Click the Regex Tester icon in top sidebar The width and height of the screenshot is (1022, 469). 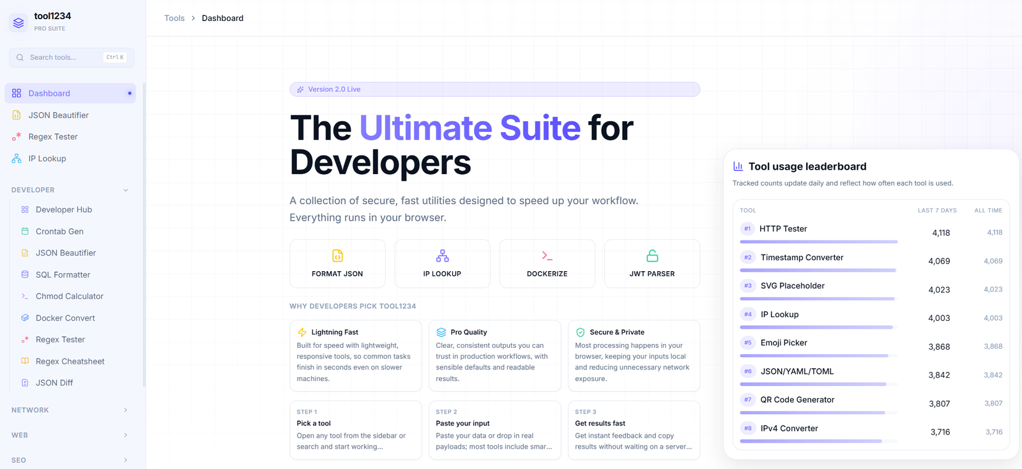point(17,137)
